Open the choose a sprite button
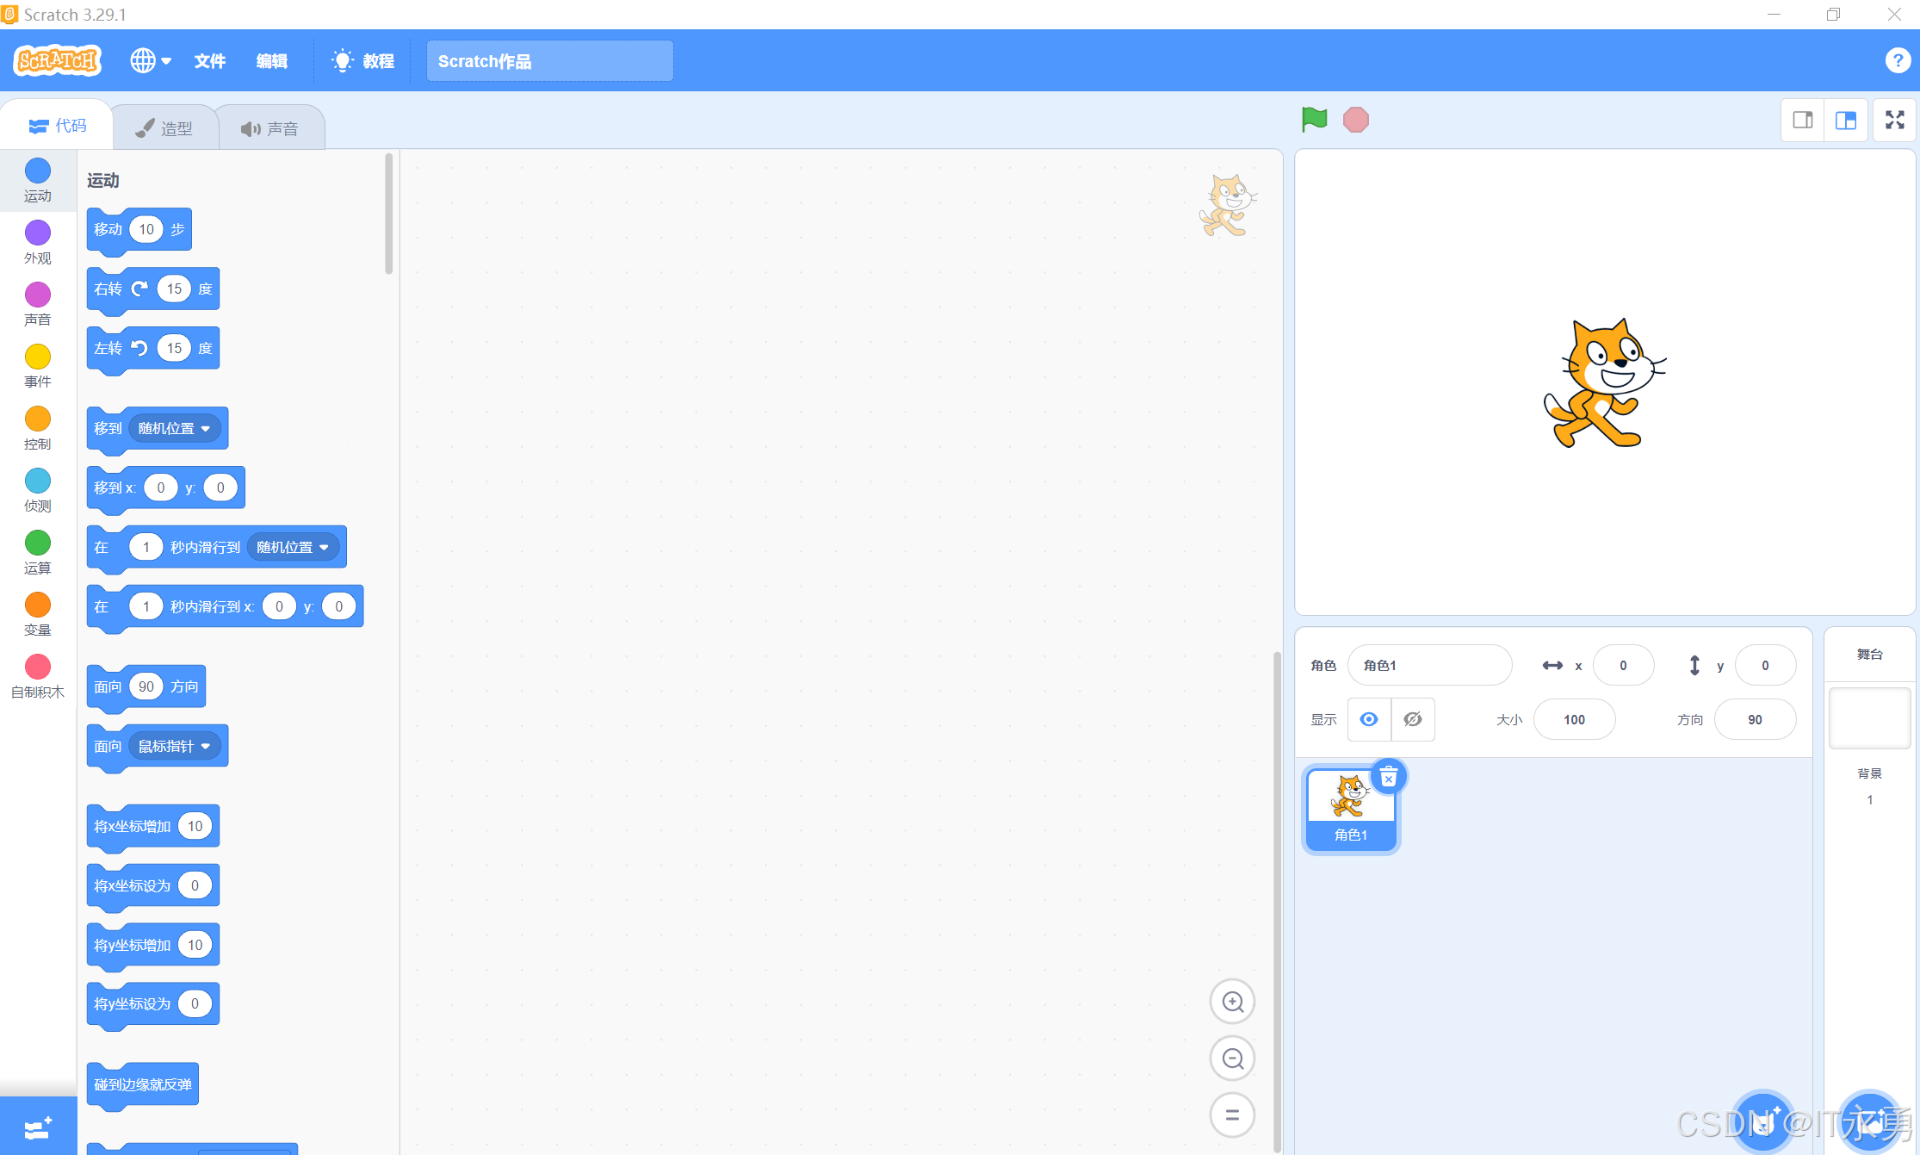Viewport: 1920px width, 1155px height. tap(1762, 1122)
